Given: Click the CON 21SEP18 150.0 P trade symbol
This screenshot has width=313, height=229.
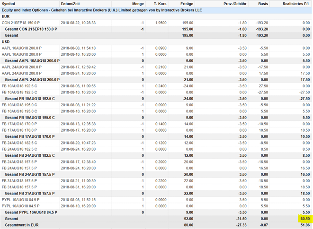Looking at the screenshot, I should [21, 23].
